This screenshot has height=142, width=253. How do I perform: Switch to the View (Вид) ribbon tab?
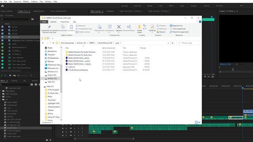[x=74, y=22]
